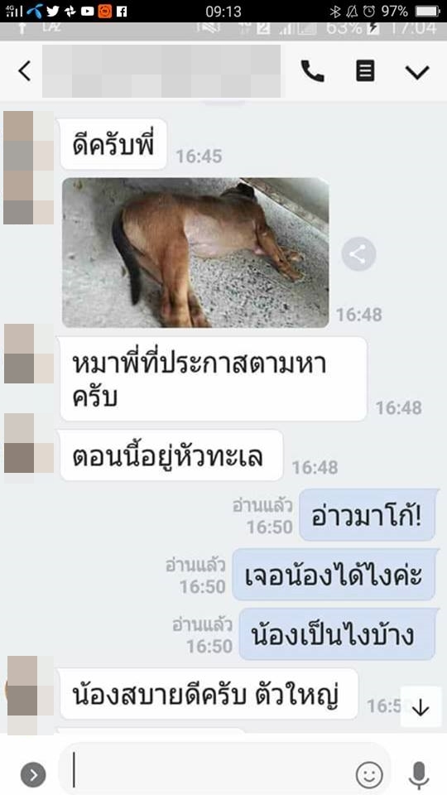Tap the microphone voice message icon

tap(419, 775)
